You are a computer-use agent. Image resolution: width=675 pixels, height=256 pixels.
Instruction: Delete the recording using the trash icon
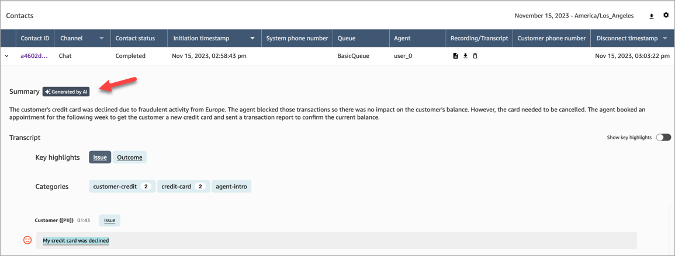[x=475, y=56]
